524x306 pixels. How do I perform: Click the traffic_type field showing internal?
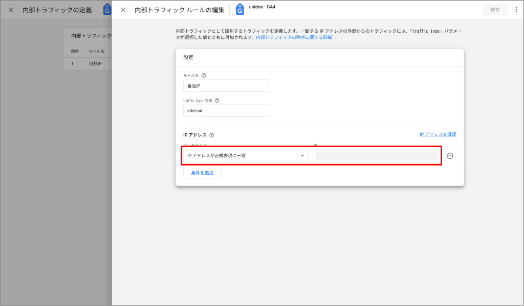click(226, 110)
